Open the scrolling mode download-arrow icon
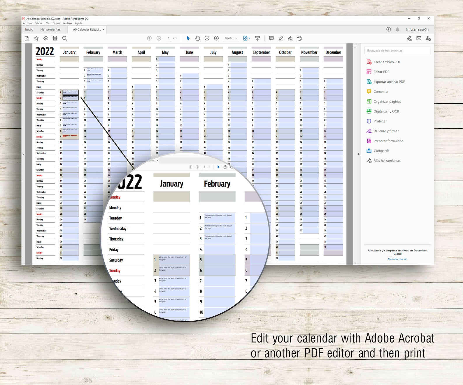 pyautogui.click(x=257, y=38)
